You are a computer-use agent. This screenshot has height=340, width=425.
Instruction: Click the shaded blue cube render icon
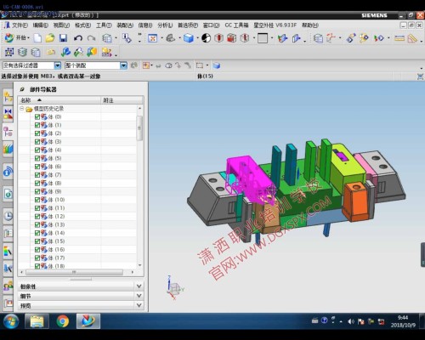pyautogui.click(x=189, y=38)
